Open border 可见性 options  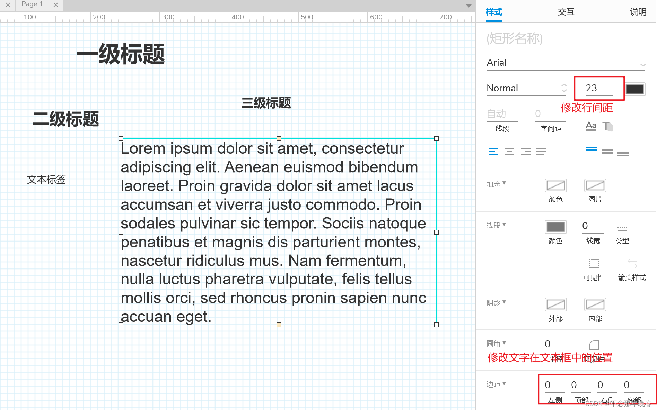[x=594, y=263]
